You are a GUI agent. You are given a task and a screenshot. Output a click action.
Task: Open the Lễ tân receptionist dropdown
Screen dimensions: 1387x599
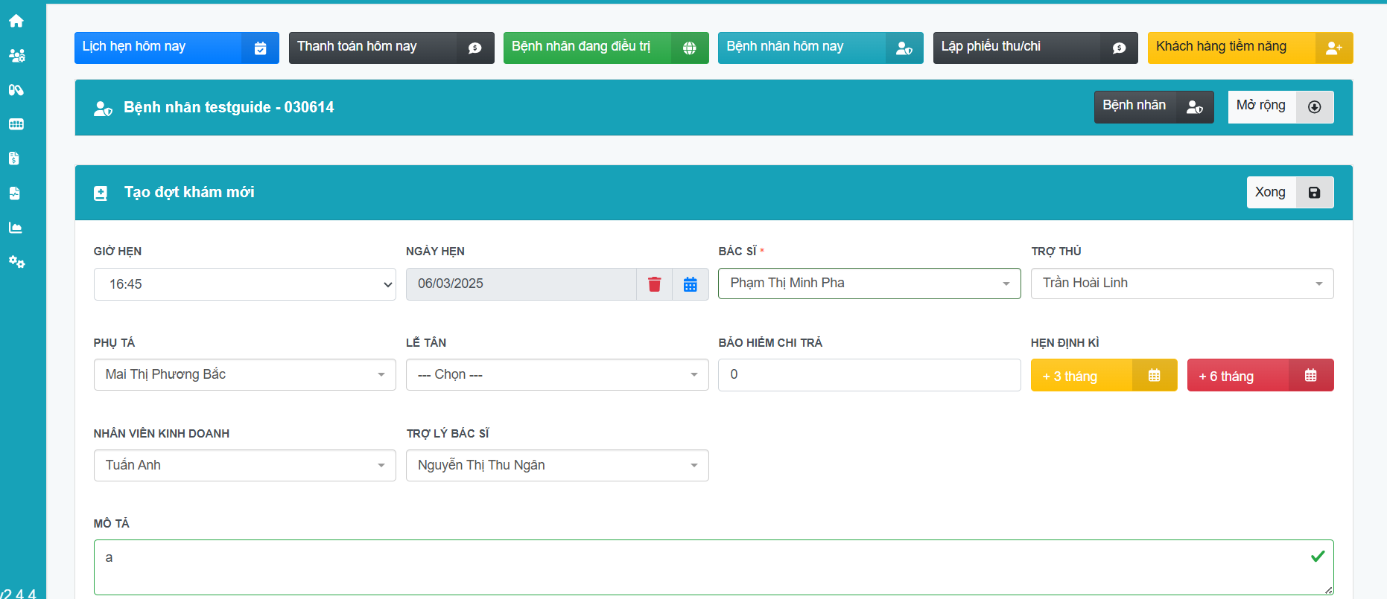pos(556,375)
